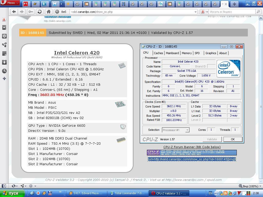Screen dimensions: 263x197
Task: Select the SPD tab in CPU-Z
Action: tap(197, 53)
